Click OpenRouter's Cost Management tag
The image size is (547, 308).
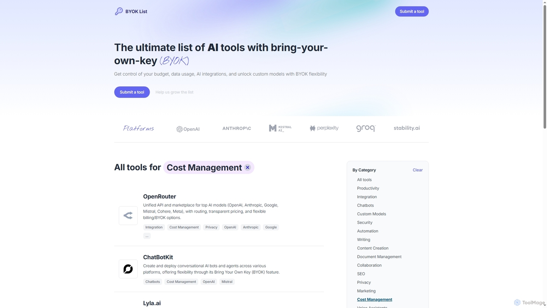click(184, 227)
